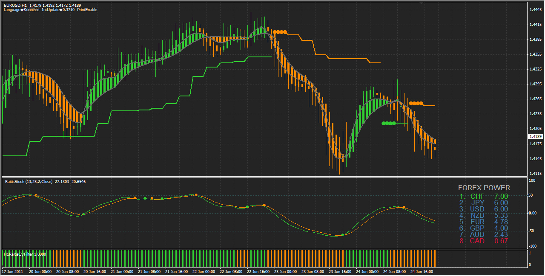This screenshot has width=545, height=276.
Task: Click the green dot at the stochastic low
Action: [x=343, y=235]
